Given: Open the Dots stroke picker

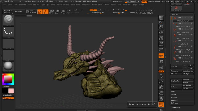Looking at the screenshot, I should tap(8, 32).
